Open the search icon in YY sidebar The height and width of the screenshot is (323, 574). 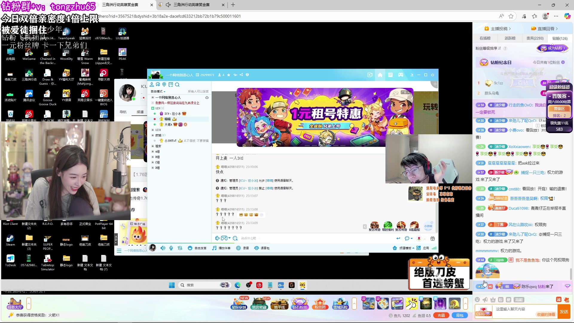[177, 85]
